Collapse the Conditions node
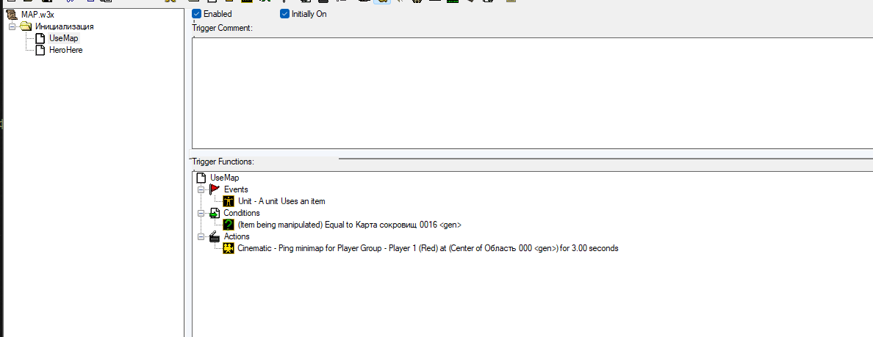This screenshot has height=337, width=873. (x=201, y=213)
